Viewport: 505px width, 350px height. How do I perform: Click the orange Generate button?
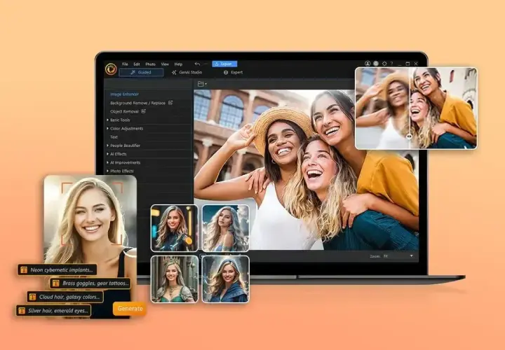(x=130, y=309)
